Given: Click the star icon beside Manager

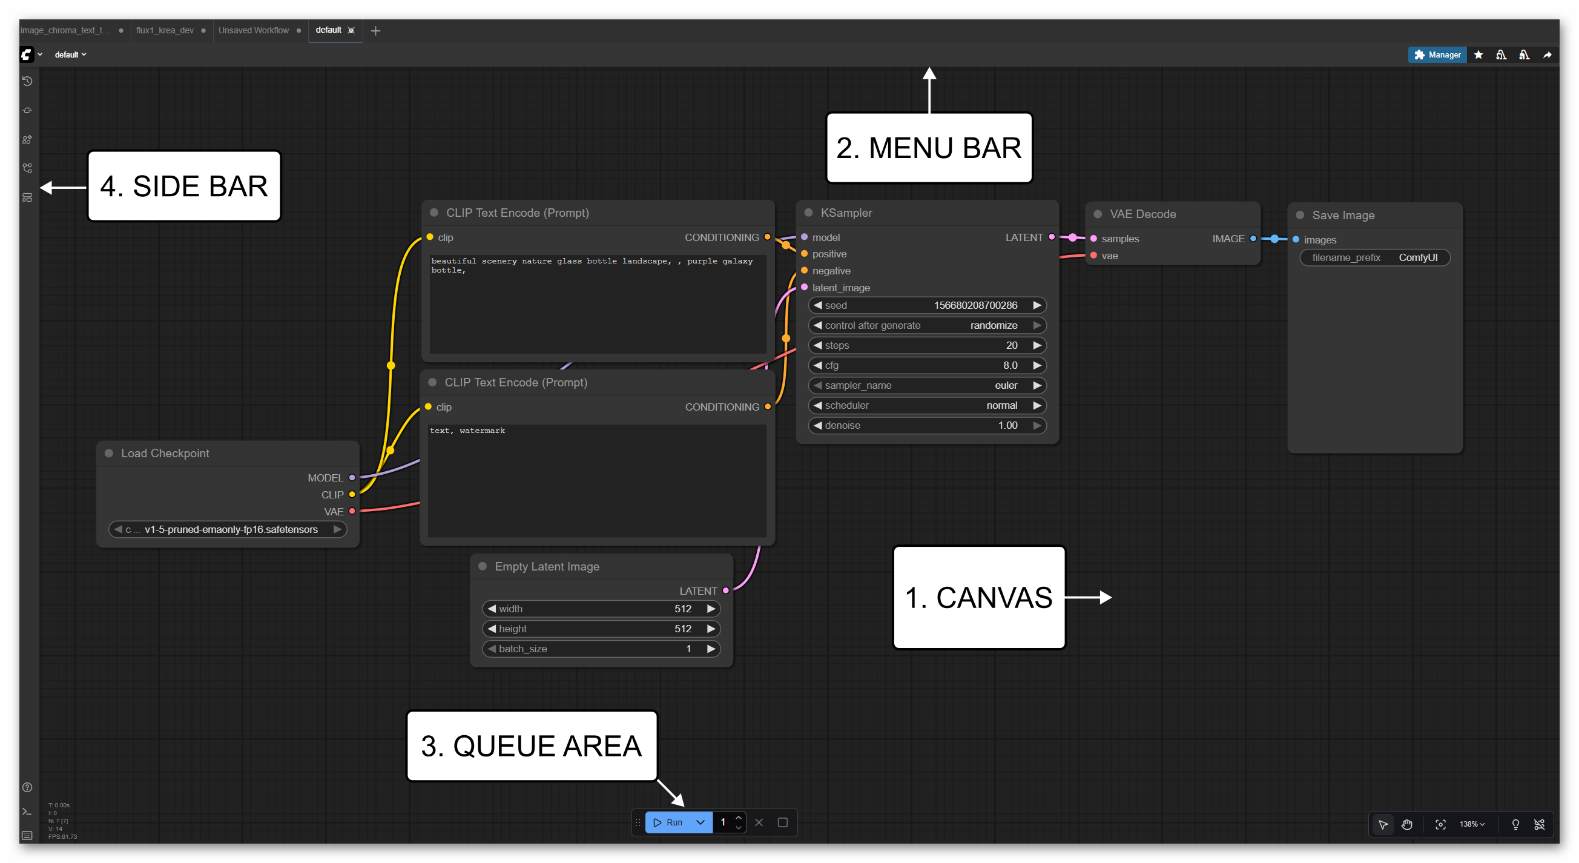Looking at the screenshot, I should click(1478, 55).
